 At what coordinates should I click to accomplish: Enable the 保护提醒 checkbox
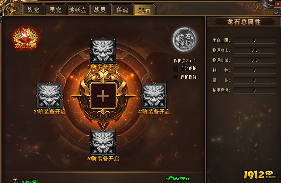pyautogui.click(x=176, y=77)
